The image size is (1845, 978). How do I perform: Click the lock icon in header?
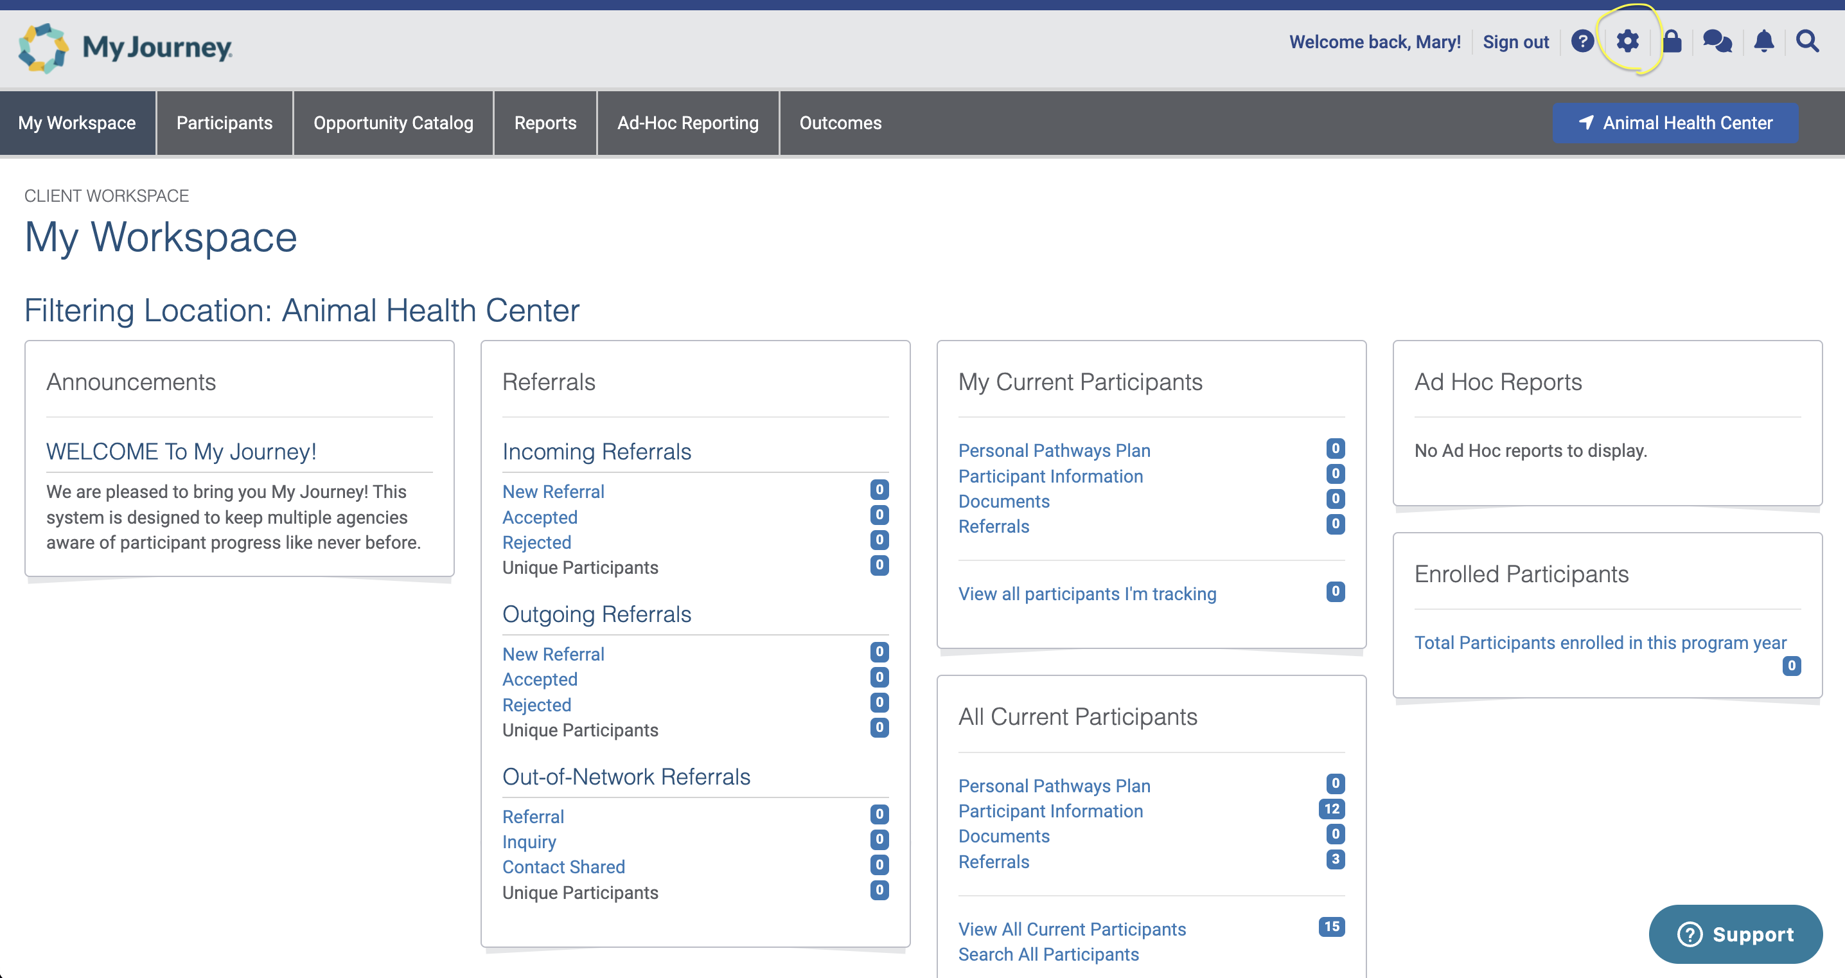coord(1672,42)
